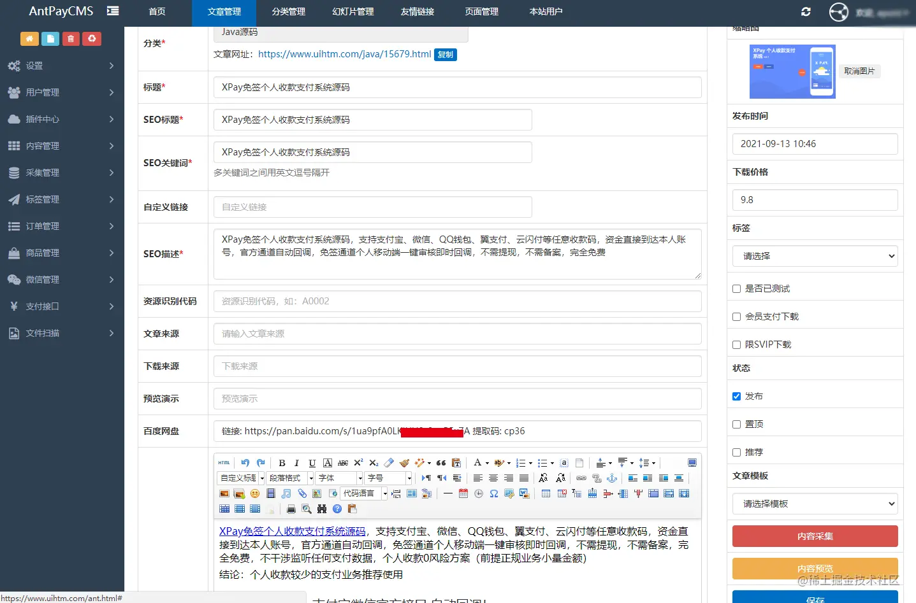Expand the 用户管理 sidebar menu
The height and width of the screenshot is (603, 916).
62,92
